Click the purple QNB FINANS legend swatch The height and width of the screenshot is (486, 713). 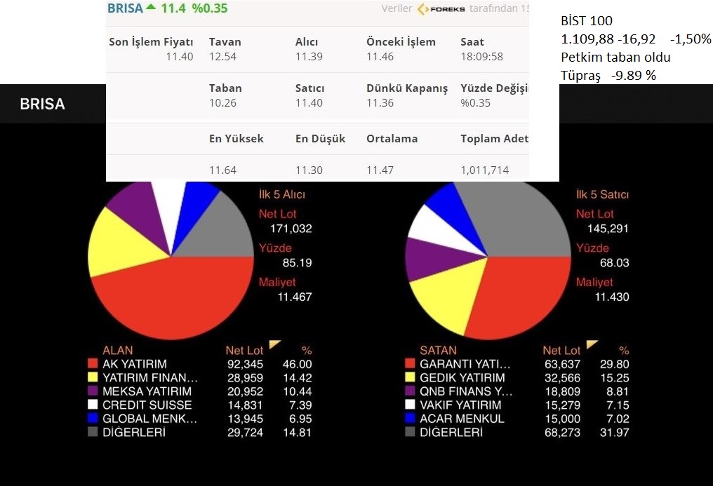(410, 391)
